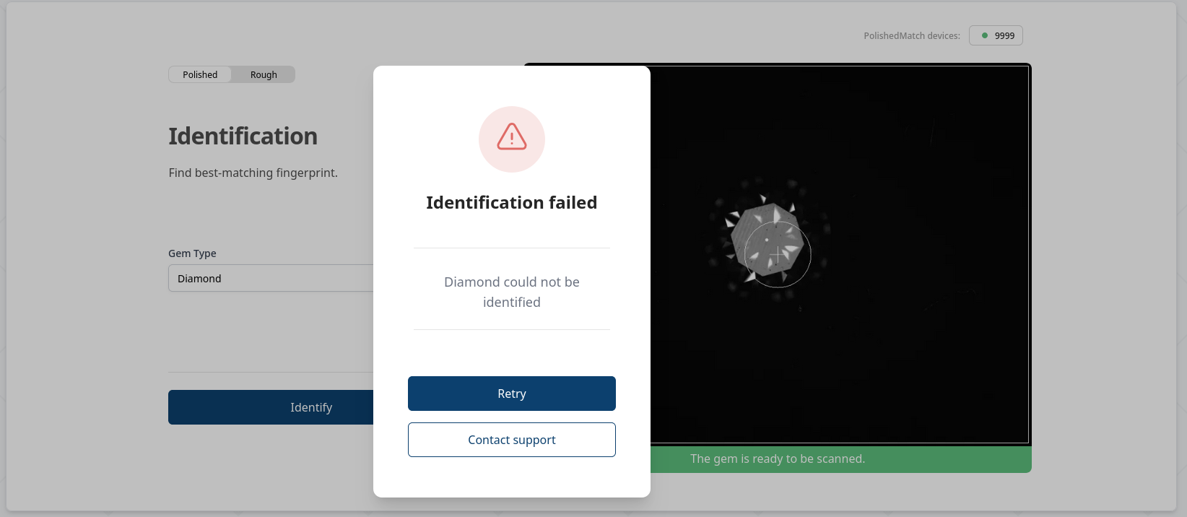Image resolution: width=1187 pixels, height=517 pixels.
Task: Toggle between Polished and Rough modes
Action: [x=231, y=74]
